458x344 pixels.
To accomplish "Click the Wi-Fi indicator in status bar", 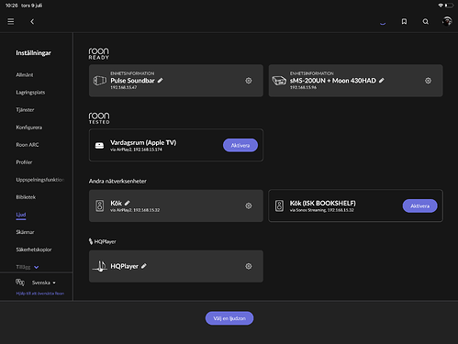I will tap(441, 6).
